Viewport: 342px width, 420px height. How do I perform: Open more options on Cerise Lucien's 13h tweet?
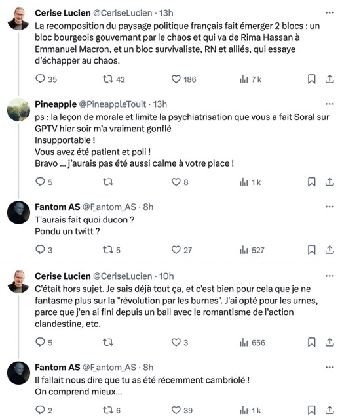pyautogui.click(x=330, y=13)
